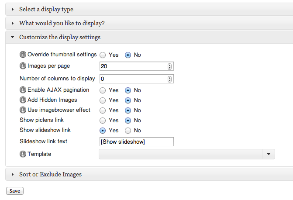293x200 pixels.
Task: Click info icon beside Template
Action: (23, 154)
